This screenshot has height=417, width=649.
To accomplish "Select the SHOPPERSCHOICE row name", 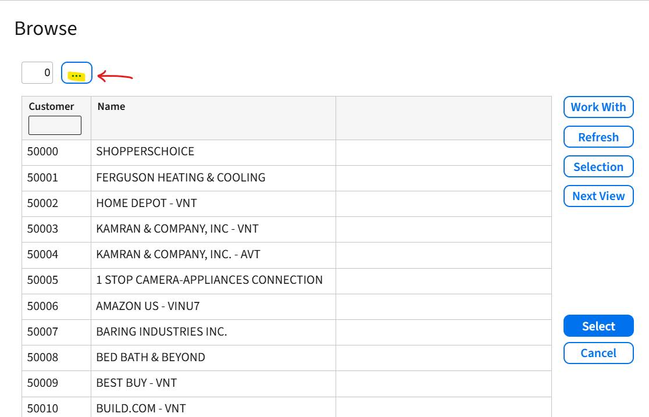I will 145,152.
